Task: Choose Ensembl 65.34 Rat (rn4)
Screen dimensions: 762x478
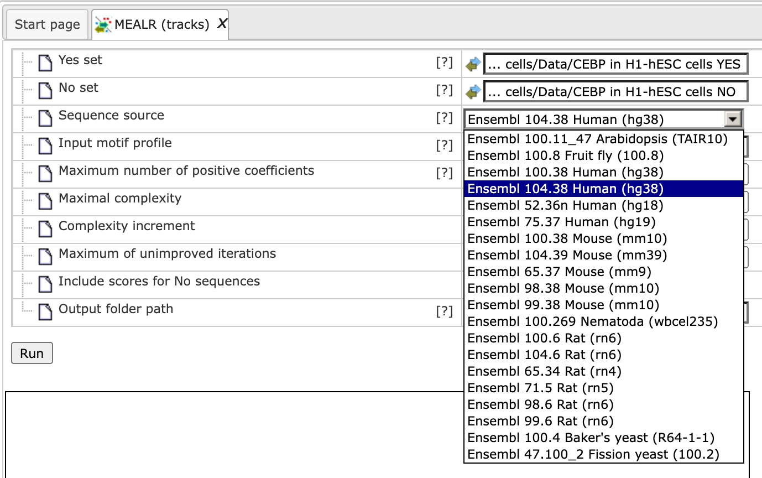Action: (x=604, y=371)
